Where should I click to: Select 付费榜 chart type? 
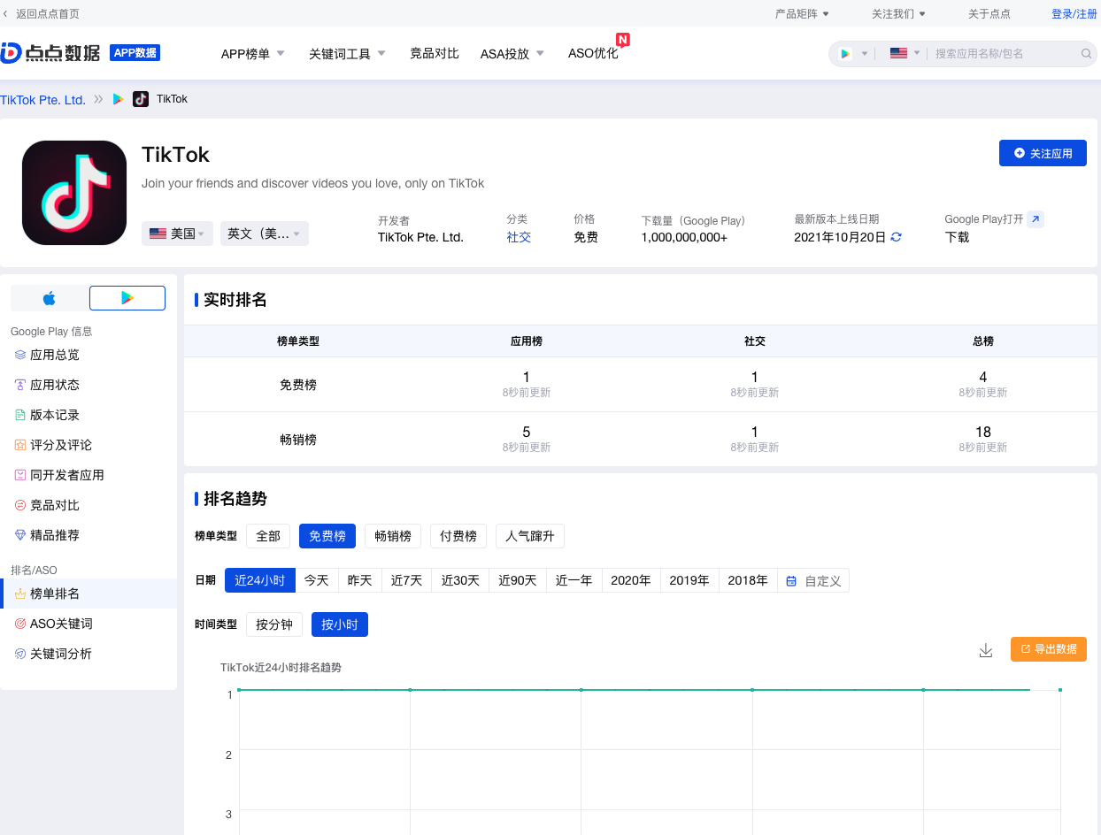click(x=458, y=536)
